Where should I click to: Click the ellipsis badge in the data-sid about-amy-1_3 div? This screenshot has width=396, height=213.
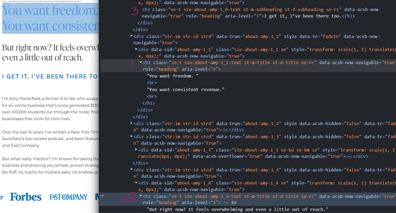pyautogui.click(x=349, y=156)
